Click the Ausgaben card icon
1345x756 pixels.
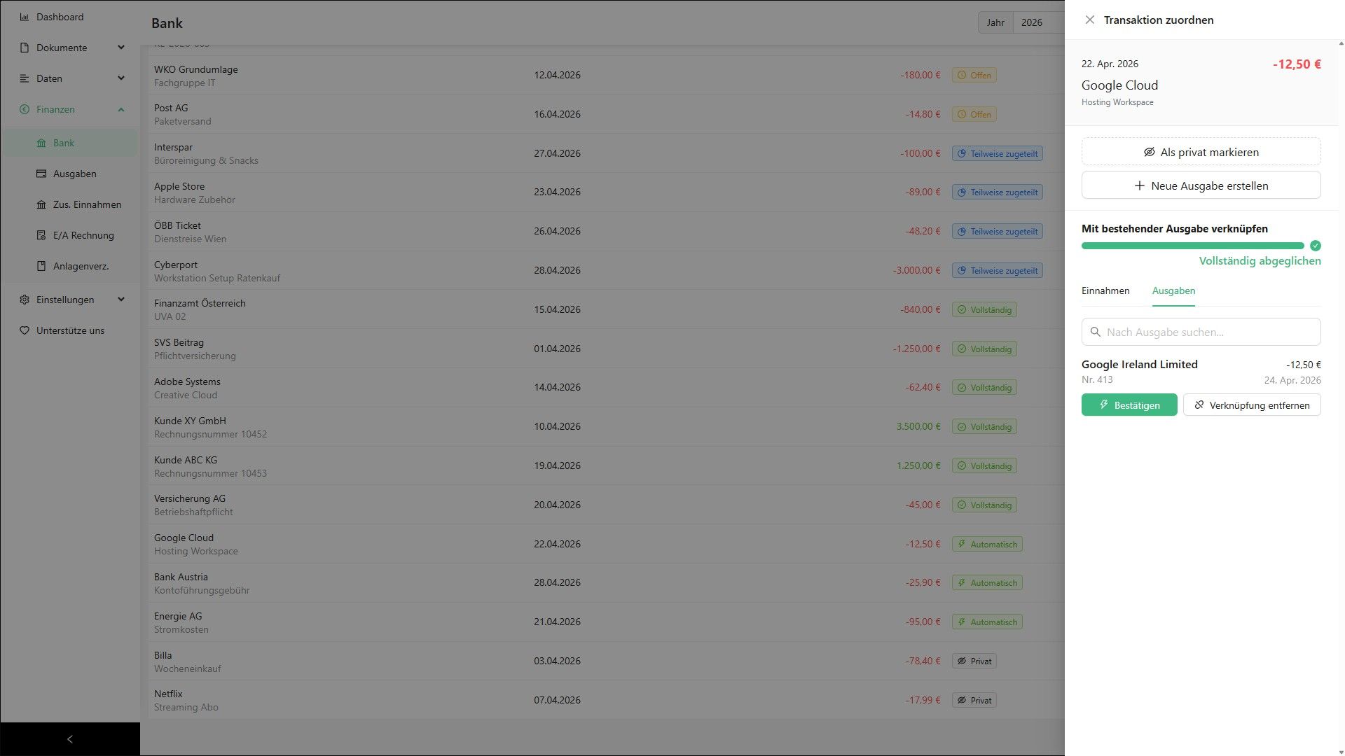(41, 174)
